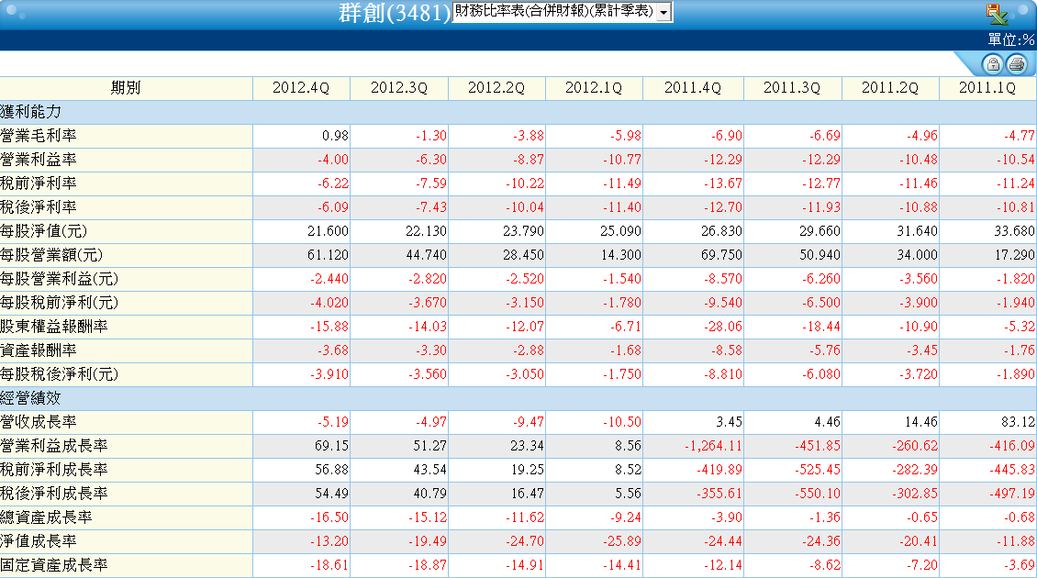Click the 61.120 revenue per share value

click(328, 255)
